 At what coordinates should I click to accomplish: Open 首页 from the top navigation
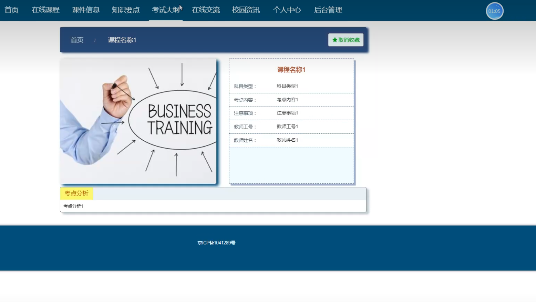[11, 10]
